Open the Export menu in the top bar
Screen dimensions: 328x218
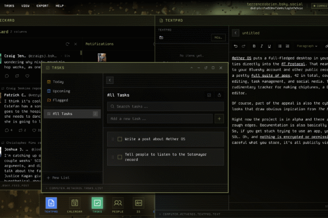pos(42,5)
